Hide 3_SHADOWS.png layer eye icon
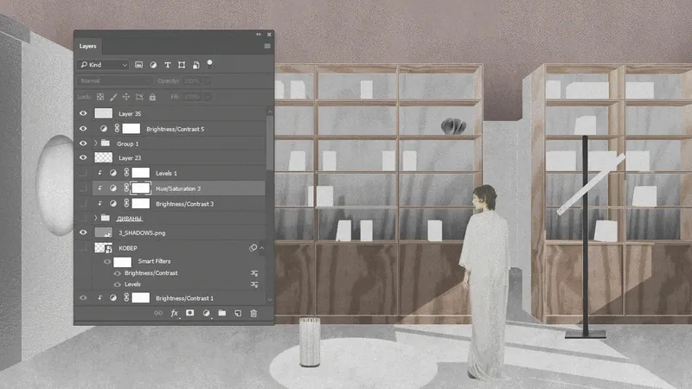692x389 pixels. (83, 233)
